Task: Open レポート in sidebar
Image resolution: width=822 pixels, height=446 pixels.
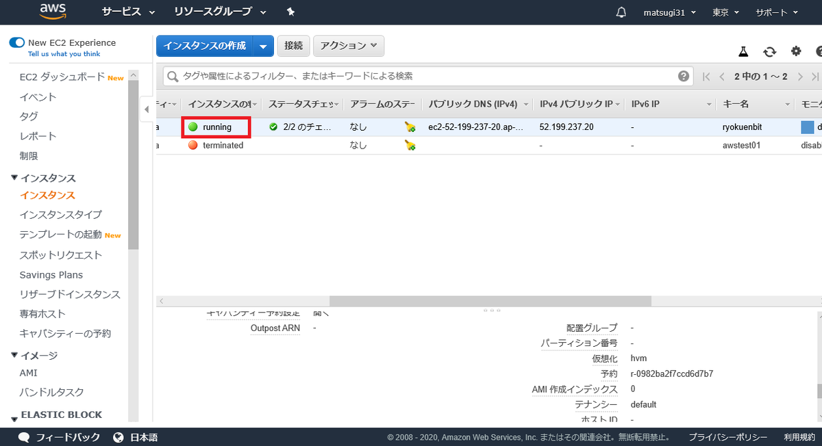Action: pos(38,136)
